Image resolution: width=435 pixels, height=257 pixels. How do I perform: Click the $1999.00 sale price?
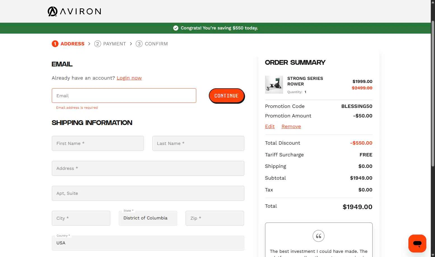362,82
